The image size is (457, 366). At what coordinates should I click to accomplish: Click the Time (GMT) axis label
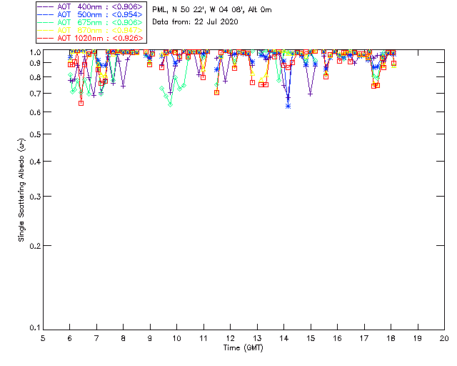(x=243, y=348)
